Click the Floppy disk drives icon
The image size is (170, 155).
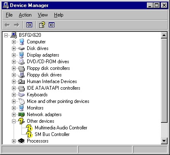tap(21, 75)
